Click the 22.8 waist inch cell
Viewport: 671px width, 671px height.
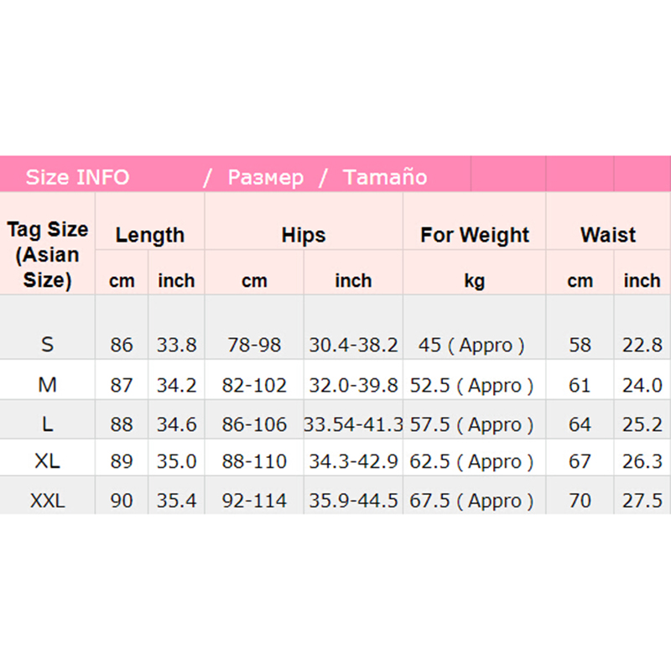[642, 345]
